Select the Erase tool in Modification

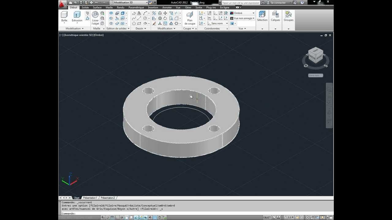point(154,24)
